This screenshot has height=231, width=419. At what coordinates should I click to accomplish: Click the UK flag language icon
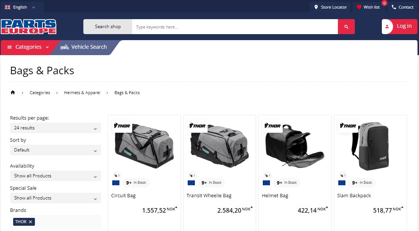tap(8, 7)
